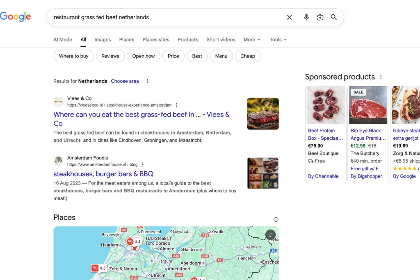Viewport: 420px width, 280px height.
Task: Submit search using magnifying glass icon
Action: tap(334, 17)
